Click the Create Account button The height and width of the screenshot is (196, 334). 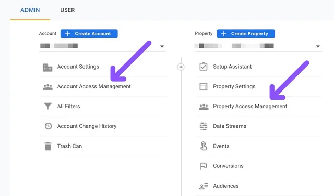pyautogui.click(x=89, y=34)
